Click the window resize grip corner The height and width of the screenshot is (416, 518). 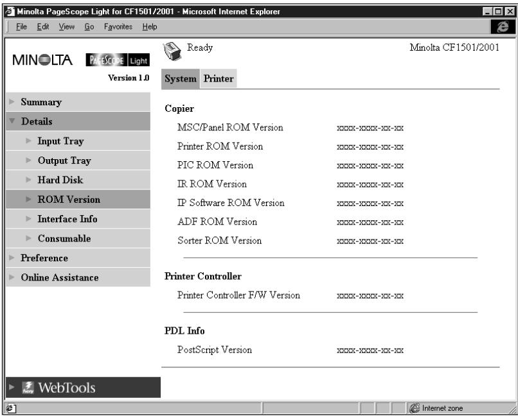tap(512, 410)
